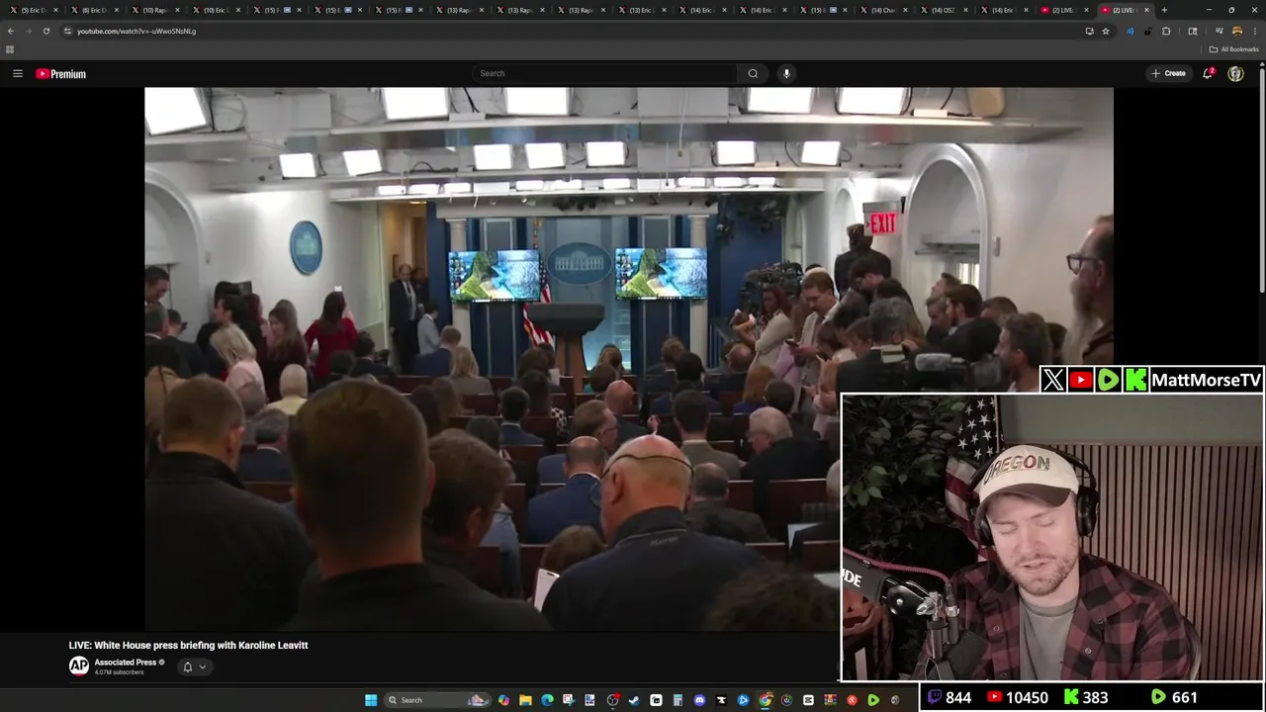Open the All Bookmarks folder
Image resolution: width=1266 pixels, height=712 pixels.
[x=1233, y=49]
